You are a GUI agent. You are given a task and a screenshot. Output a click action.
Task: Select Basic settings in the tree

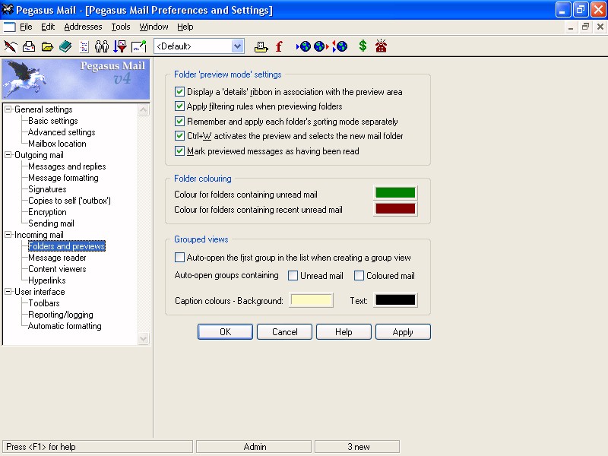[53, 121]
